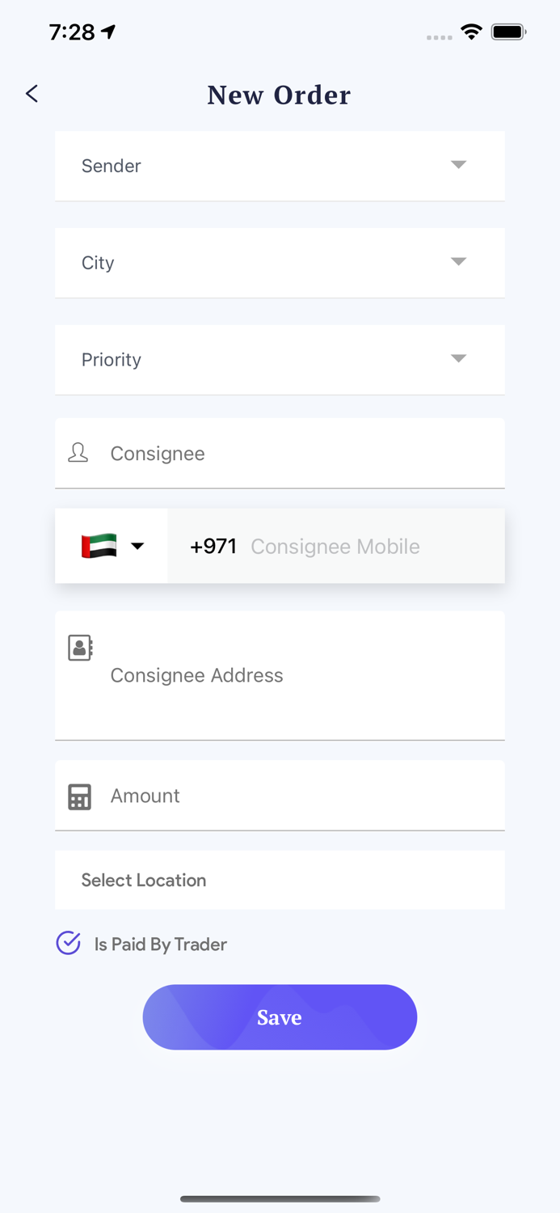
Task: Toggle the Is Paid By Trader checkbox
Action: tap(69, 943)
